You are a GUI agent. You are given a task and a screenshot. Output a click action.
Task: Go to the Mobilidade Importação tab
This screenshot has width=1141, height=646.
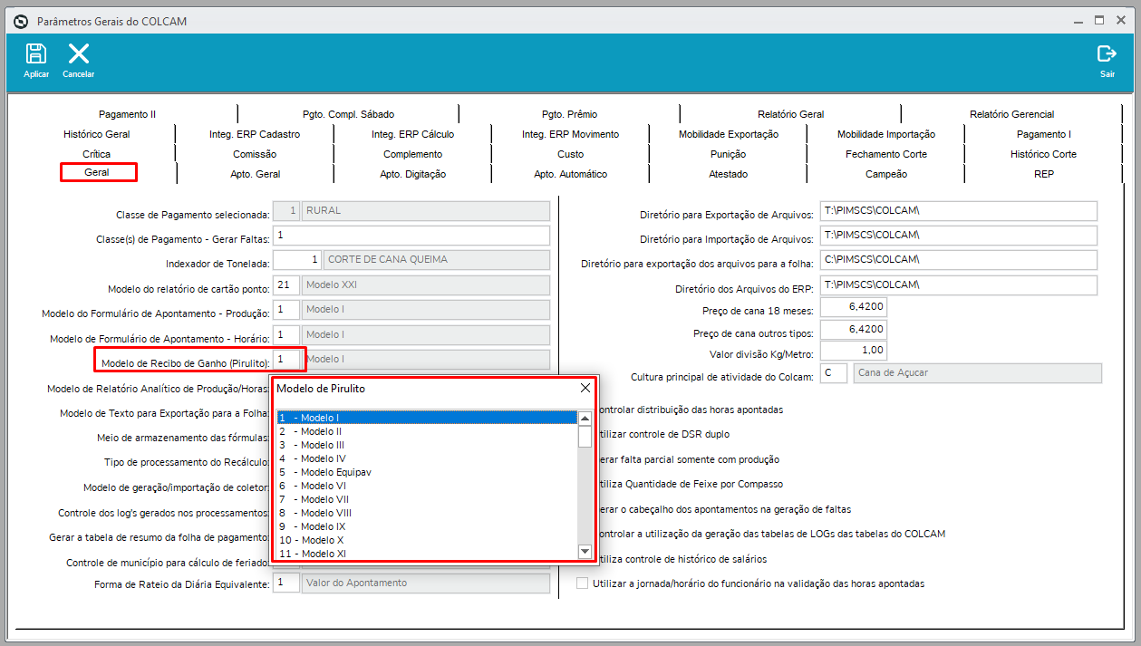click(885, 134)
